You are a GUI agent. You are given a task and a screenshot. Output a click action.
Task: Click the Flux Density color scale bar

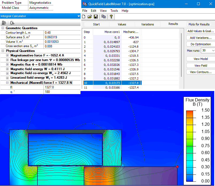tap(190, 146)
